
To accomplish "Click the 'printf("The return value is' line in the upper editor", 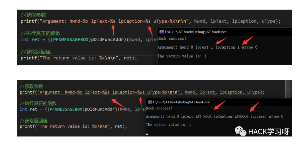I will pyautogui.click(x=79, y=58).
